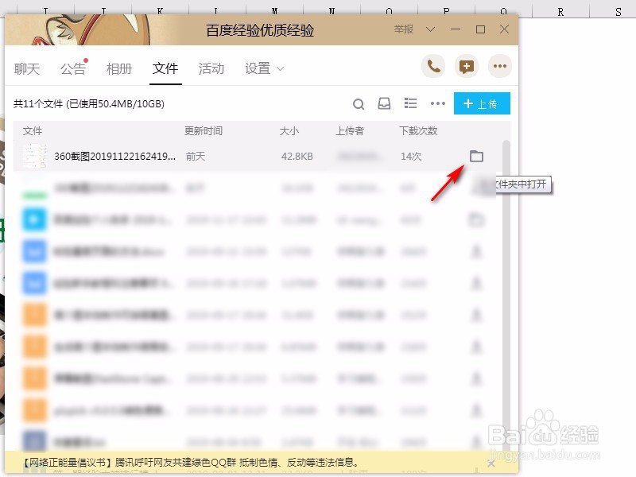Switch to the 活动 tab
This screenshot has height=477, width=636.
tap(211, 69)
